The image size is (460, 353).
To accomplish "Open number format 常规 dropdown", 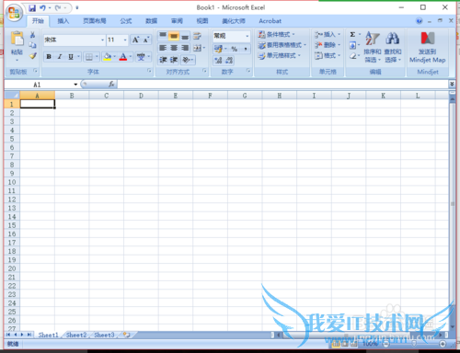I will pyautogui.click(x=247, y=36).
